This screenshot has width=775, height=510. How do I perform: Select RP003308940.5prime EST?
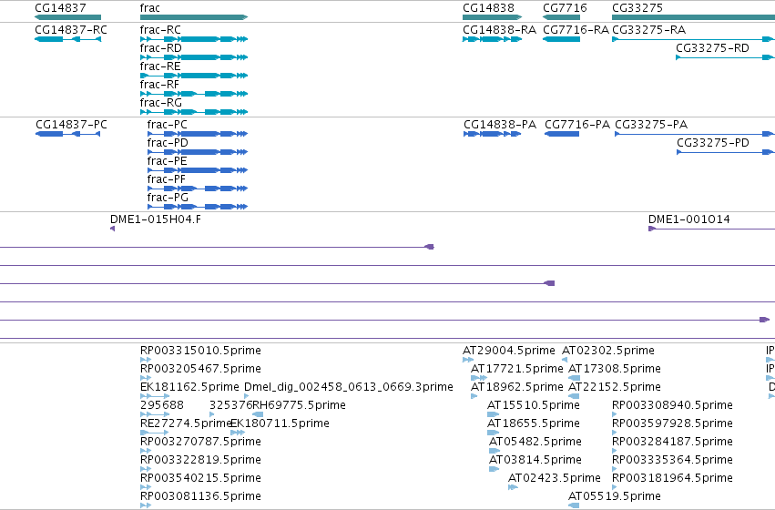tap(672, 405)
